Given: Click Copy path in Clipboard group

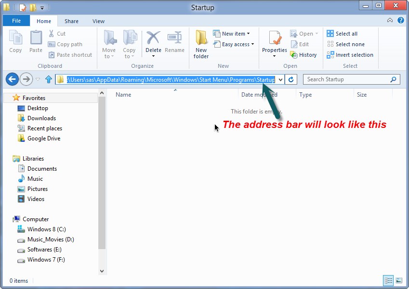Looking at the screenshot, I should coord(65,44).
